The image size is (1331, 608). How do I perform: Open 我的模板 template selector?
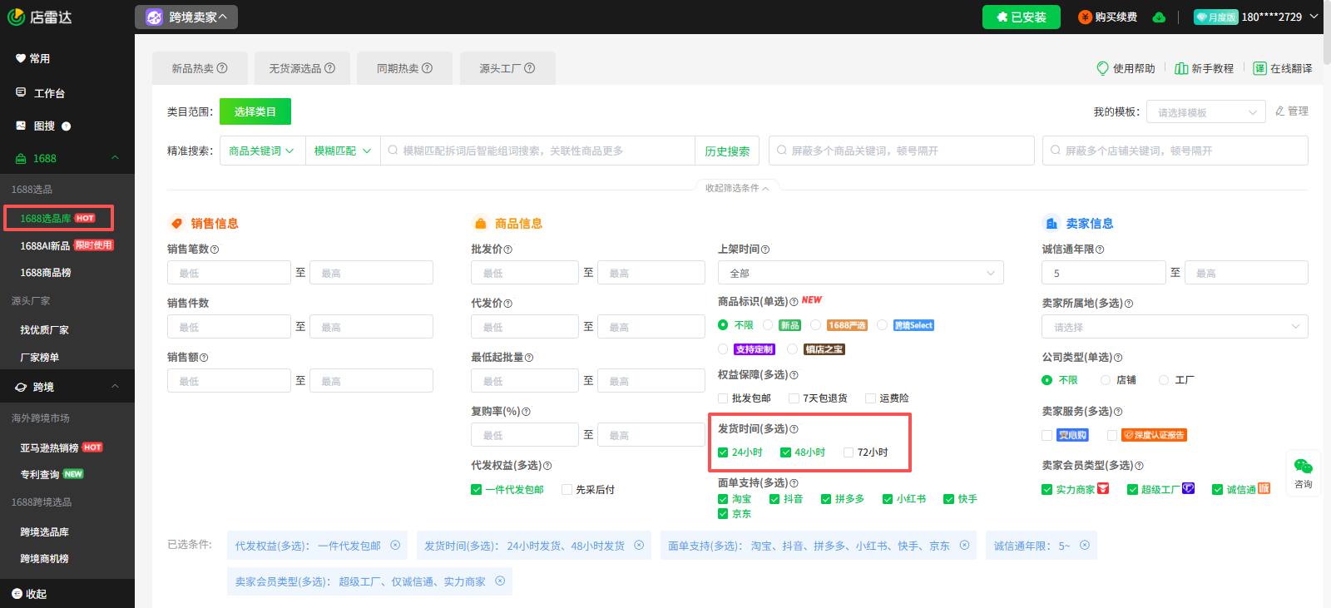[1206, 112]
